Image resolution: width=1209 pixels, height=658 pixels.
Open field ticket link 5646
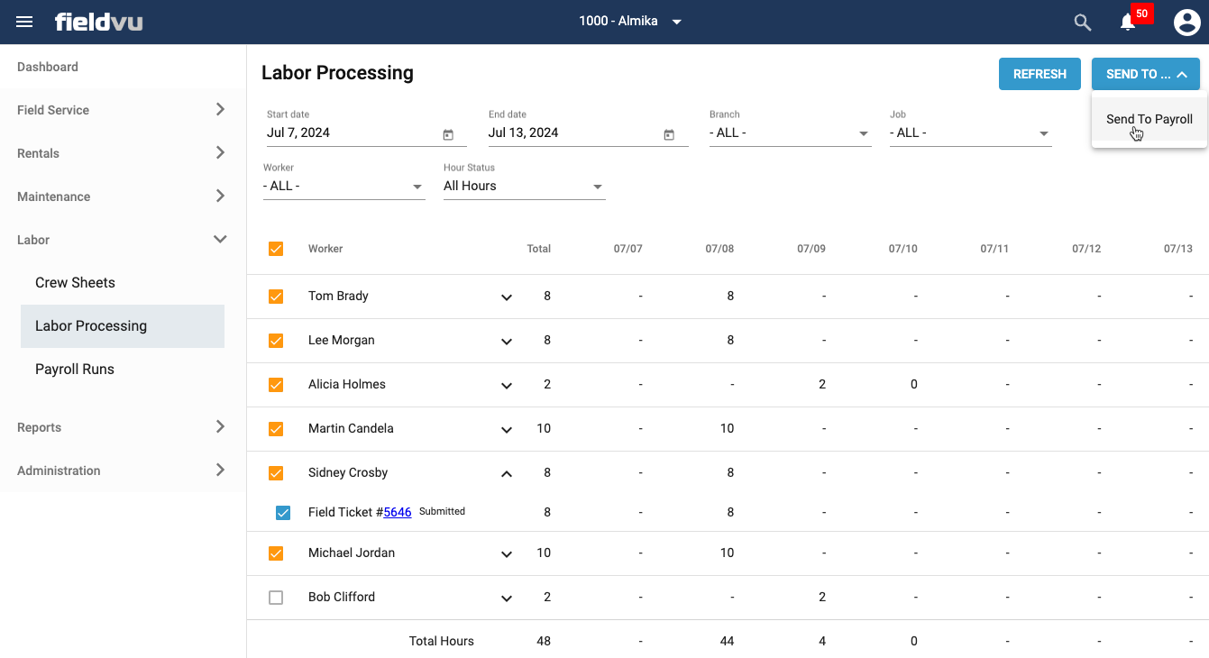pyautogui.click(x=398, y=512)
